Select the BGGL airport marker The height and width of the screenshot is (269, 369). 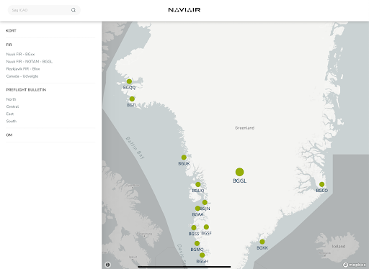click(x=239, y=172)
